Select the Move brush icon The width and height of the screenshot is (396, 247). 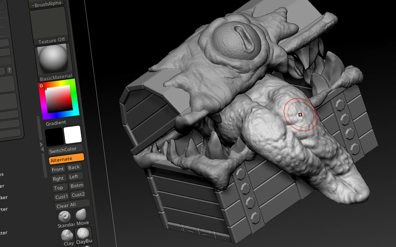point(82,217)
